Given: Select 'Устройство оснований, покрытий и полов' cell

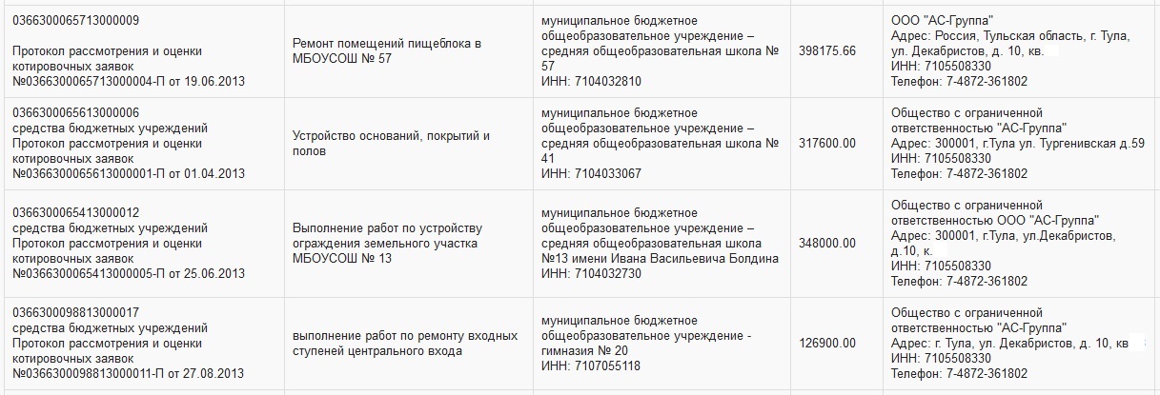Looking at the screenshot, I should point(390,143).
